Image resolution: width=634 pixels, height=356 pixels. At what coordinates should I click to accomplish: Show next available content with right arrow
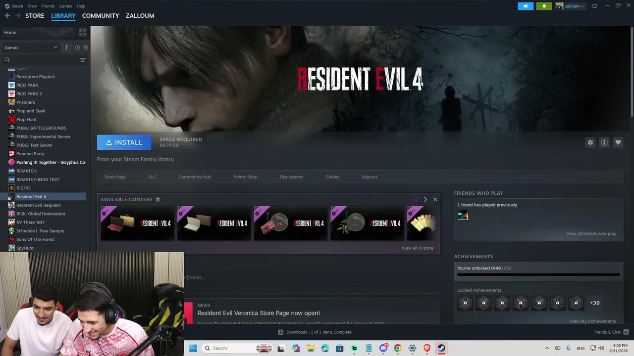tap(425, 199)
